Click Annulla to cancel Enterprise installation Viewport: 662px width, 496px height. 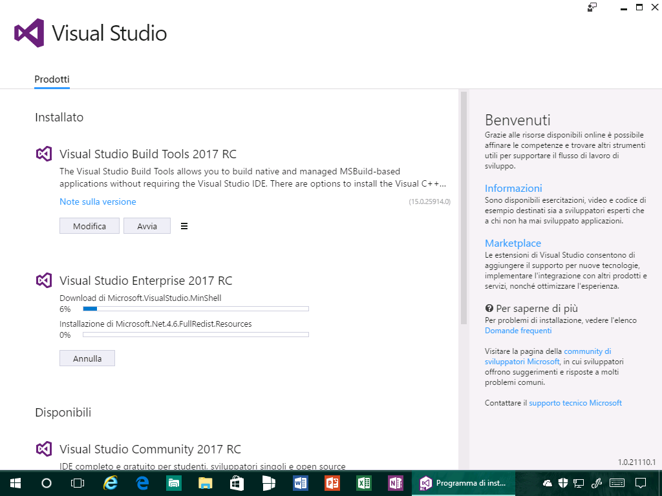click(87, 358)
